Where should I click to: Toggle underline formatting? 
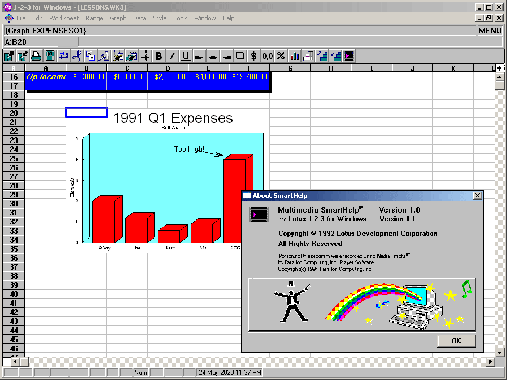(x=186, y=56)
